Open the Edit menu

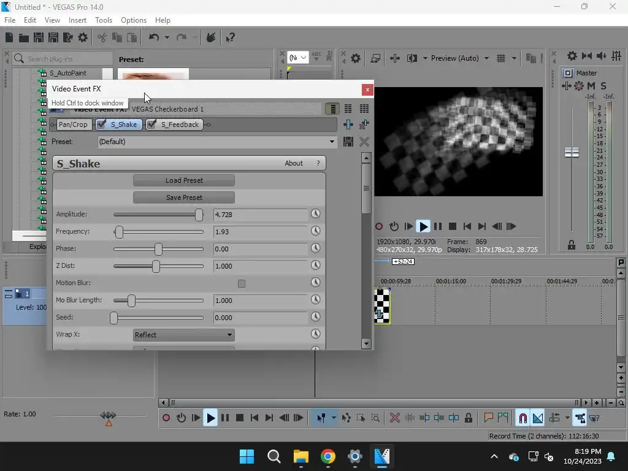pyautogui.click(x=29, y=20)
